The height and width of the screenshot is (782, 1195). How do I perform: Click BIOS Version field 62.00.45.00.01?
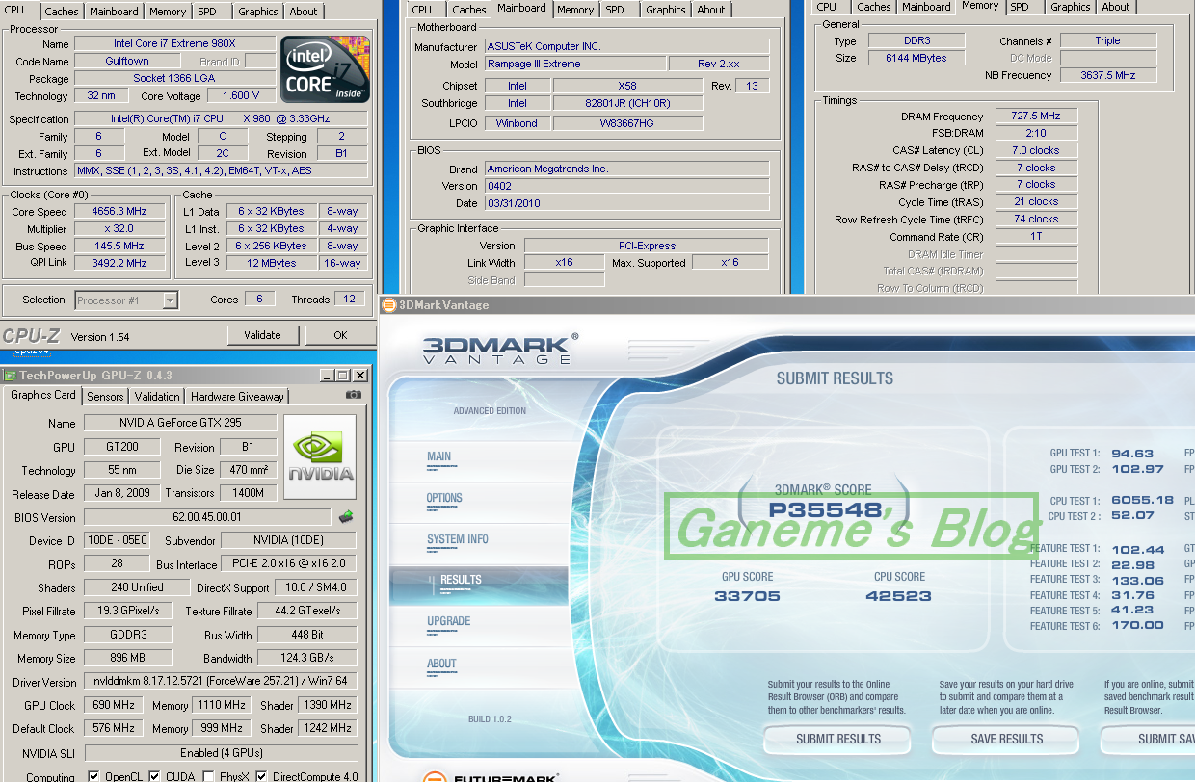coord(207,517)
